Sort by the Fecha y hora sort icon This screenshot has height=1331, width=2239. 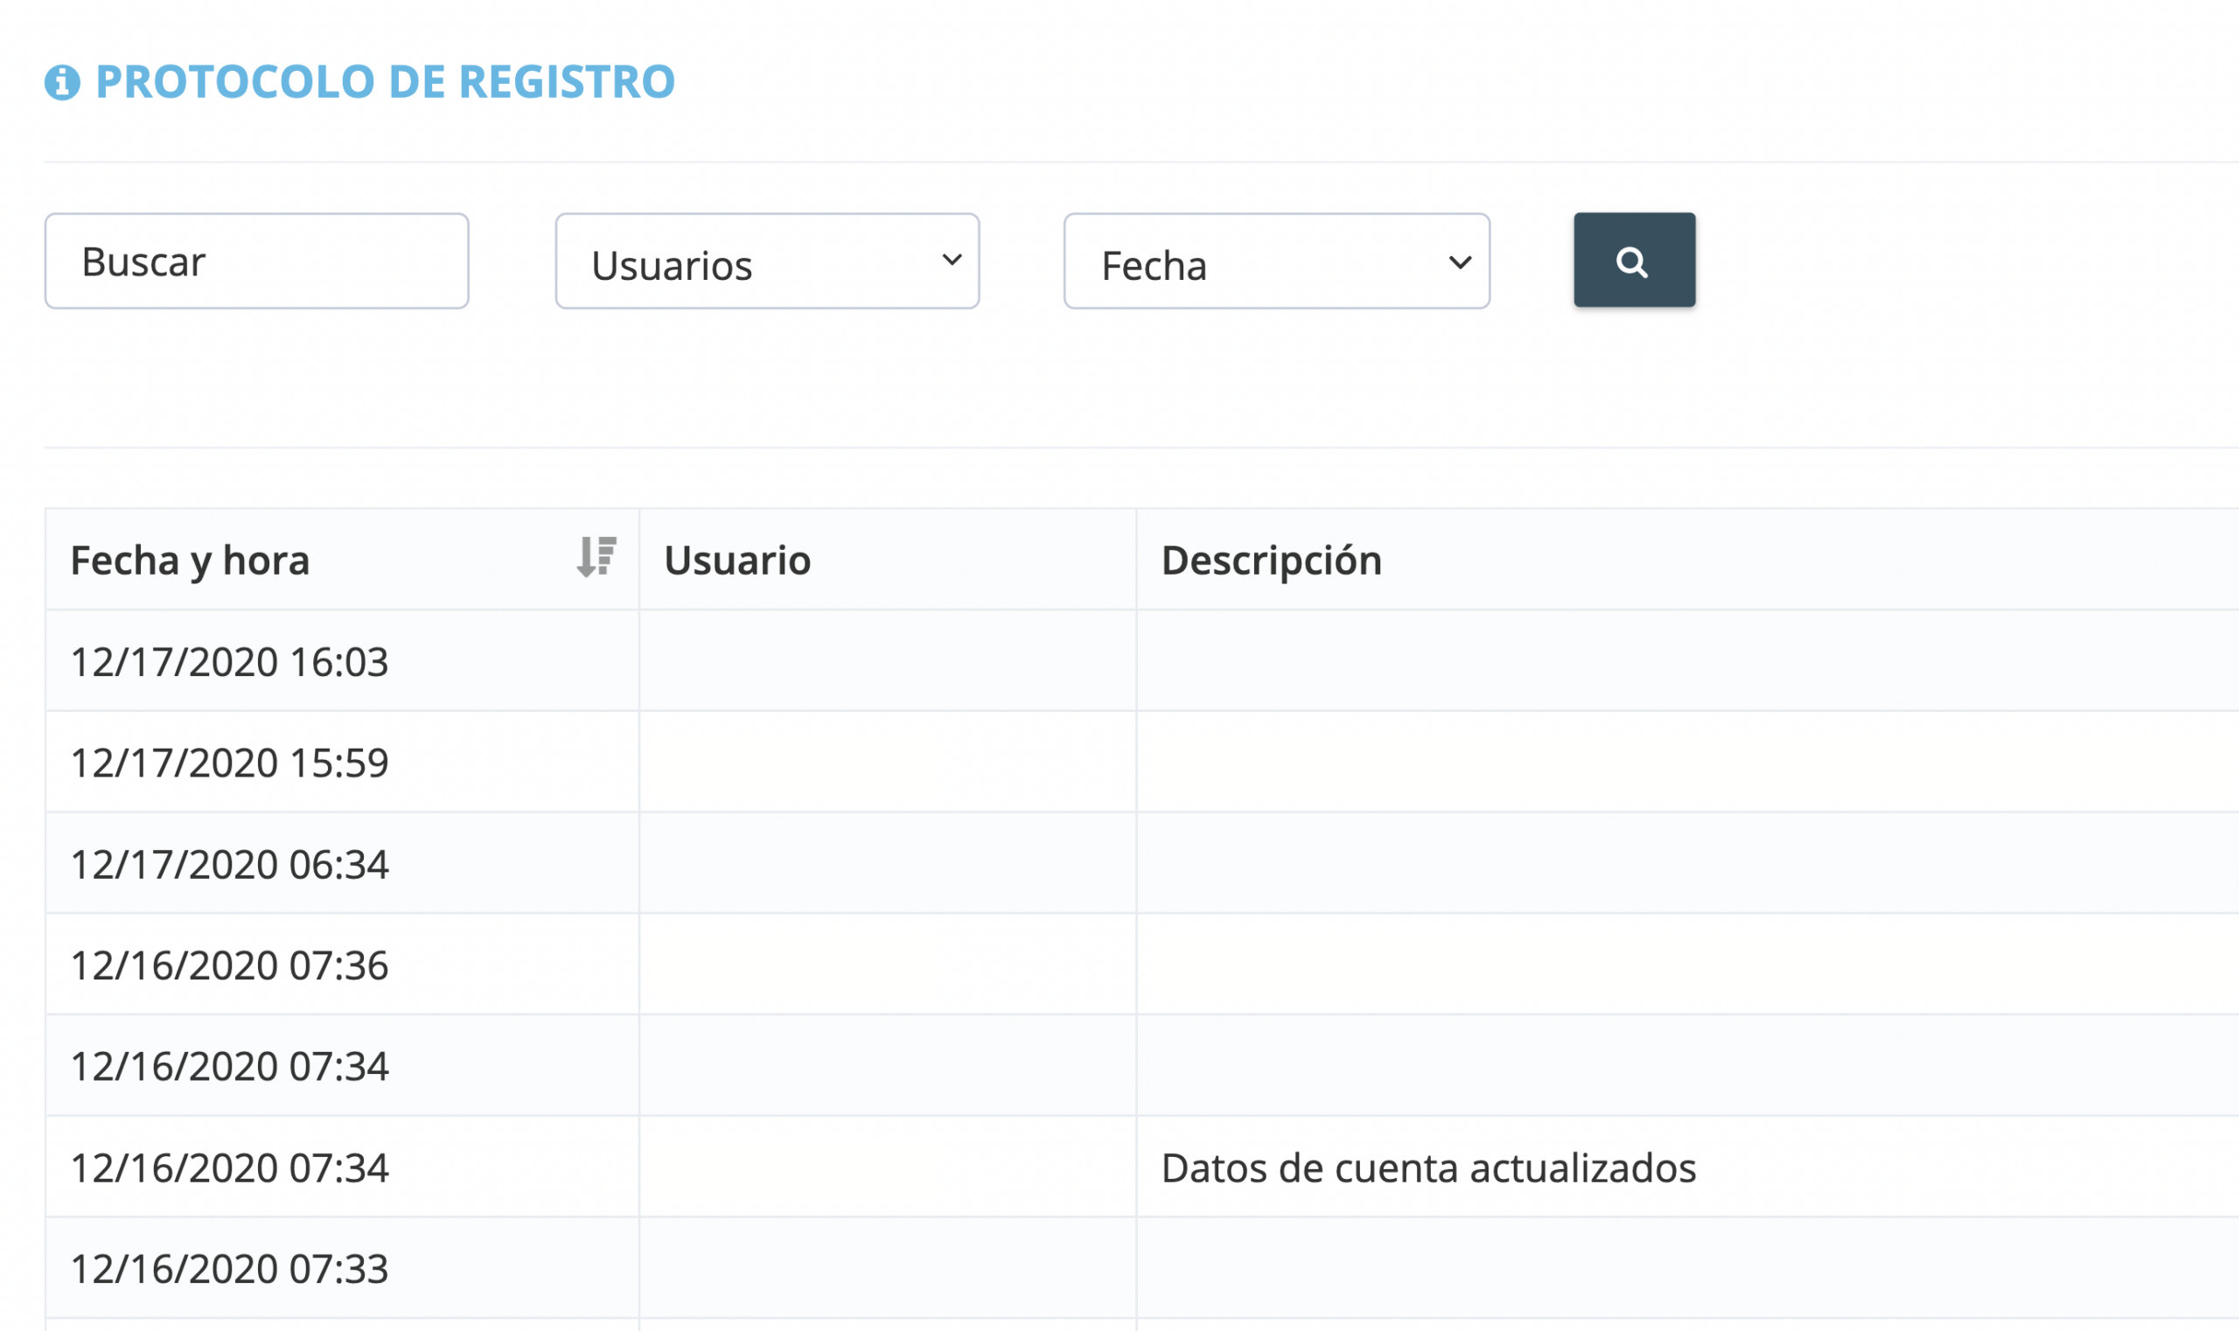[x=596, y=557]
